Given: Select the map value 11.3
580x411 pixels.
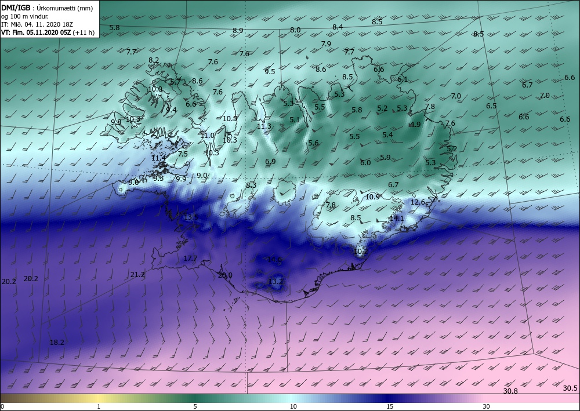Looking at the screenshot, I should [x=264, y=126].
